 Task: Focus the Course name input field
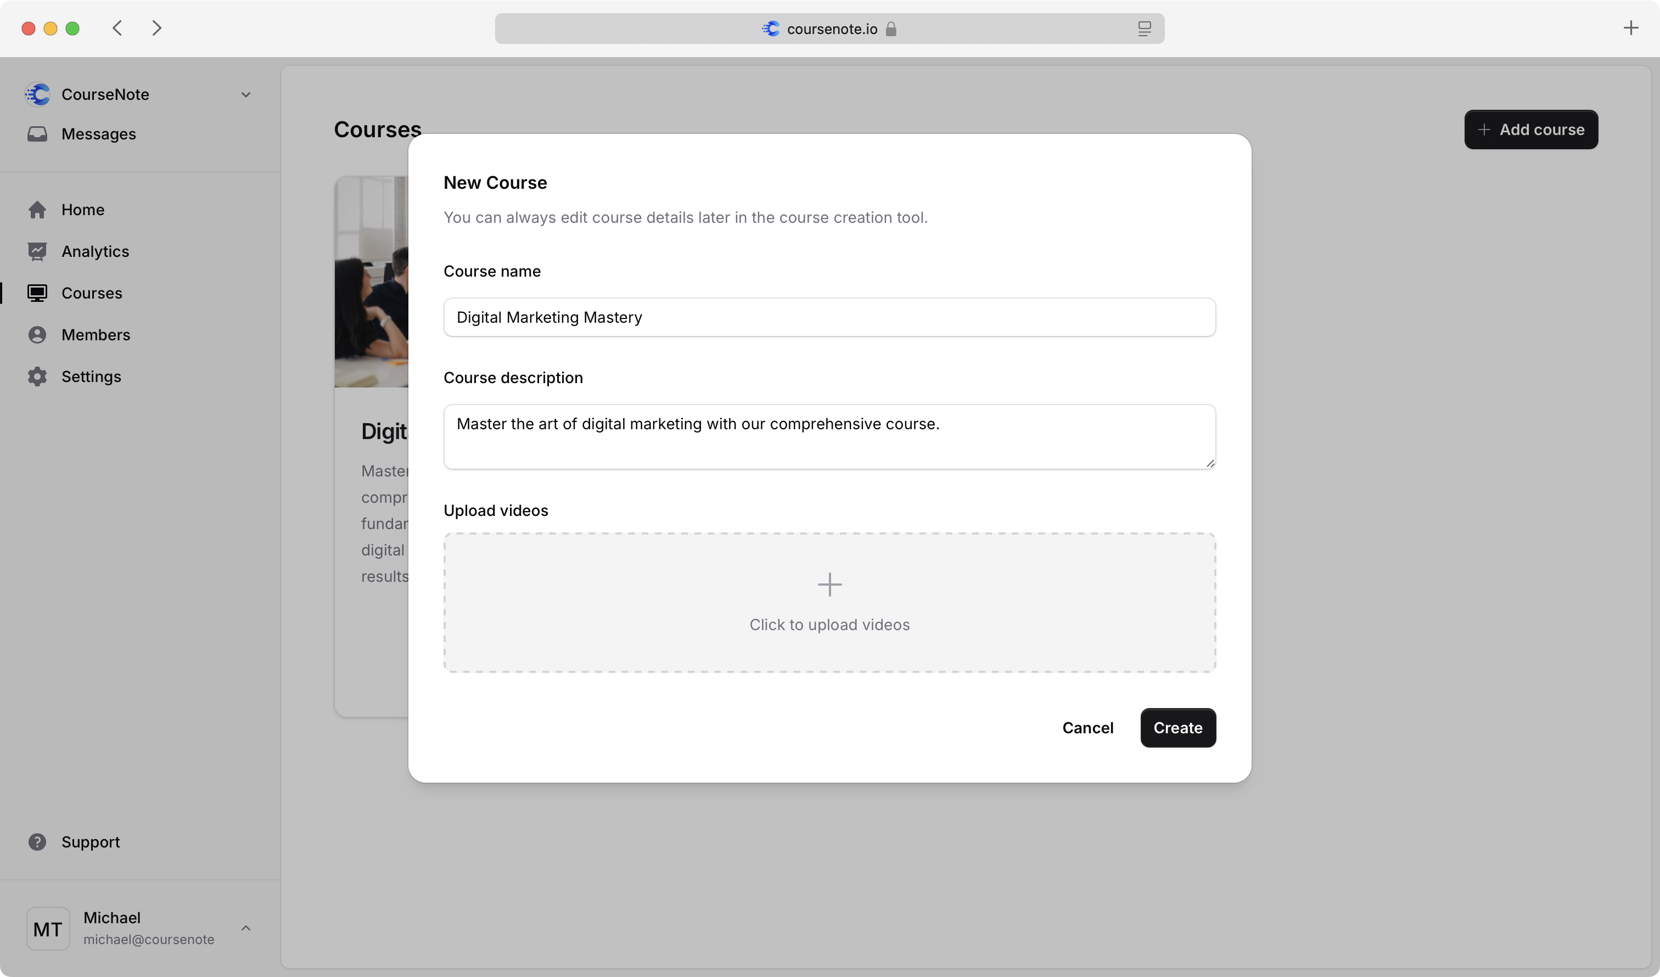click(829, 317)
